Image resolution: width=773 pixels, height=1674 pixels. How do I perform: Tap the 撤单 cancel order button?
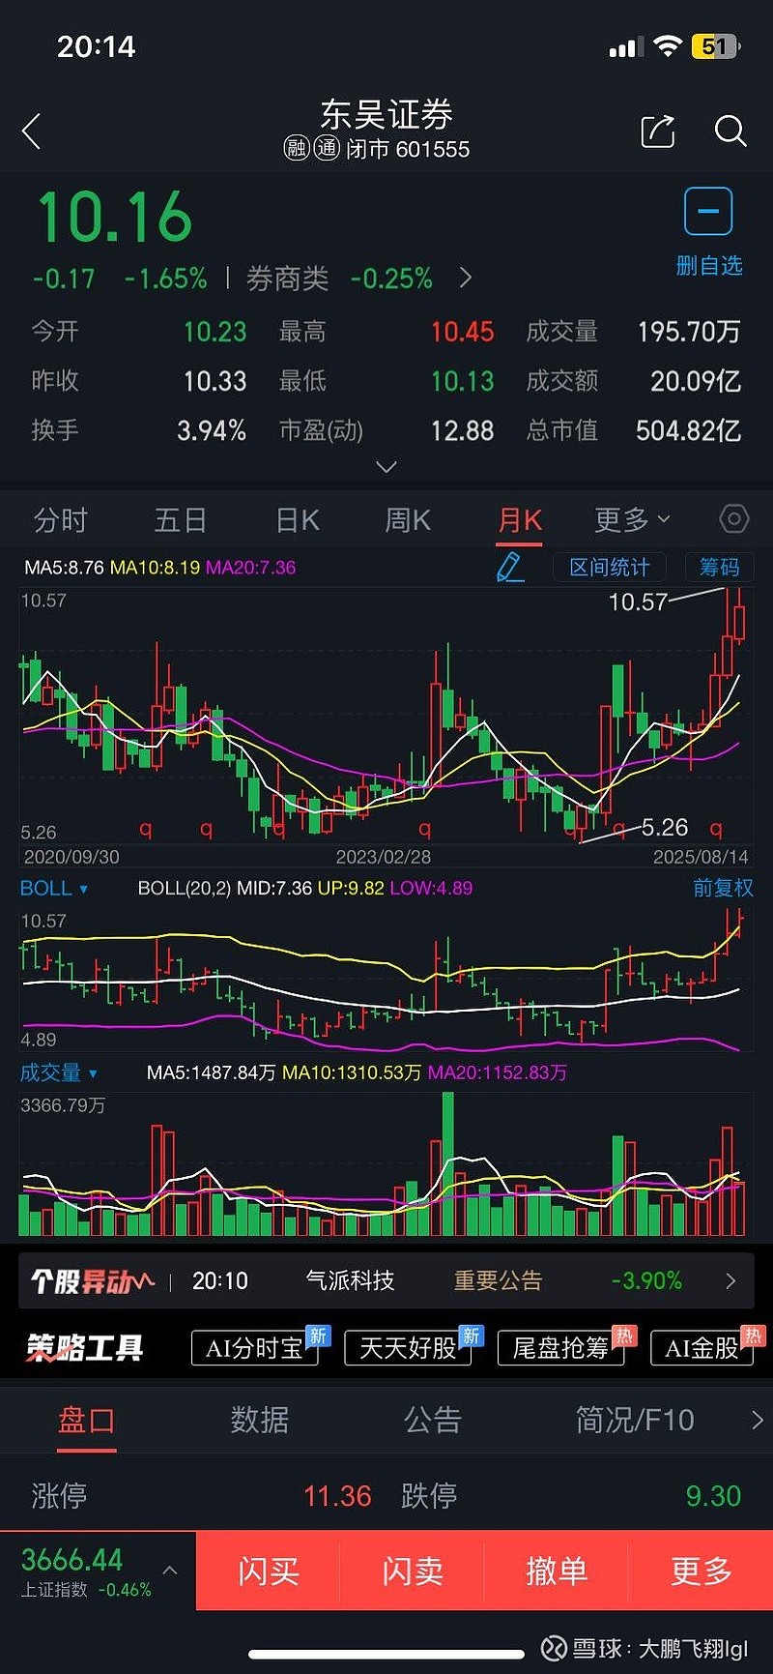[557, 1571]
